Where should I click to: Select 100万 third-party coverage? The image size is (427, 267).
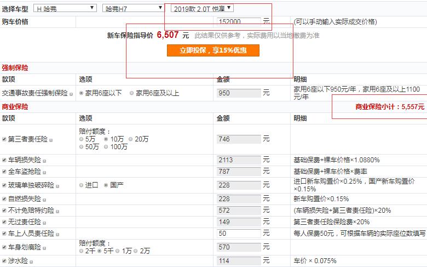pos(106,147)
